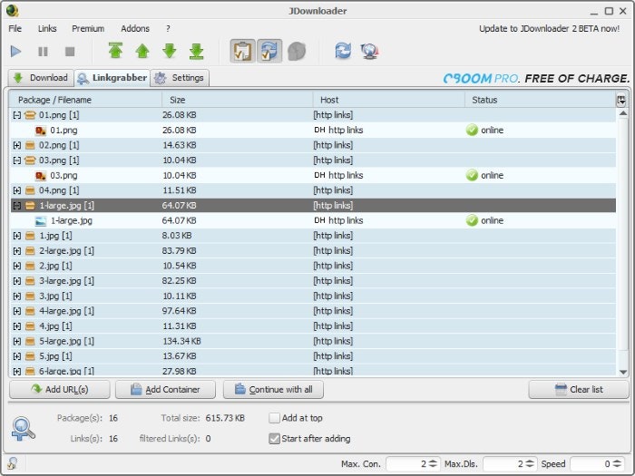Open the Premium menu
This screenshot has width=635, height=476.
(x=88, y=28)
